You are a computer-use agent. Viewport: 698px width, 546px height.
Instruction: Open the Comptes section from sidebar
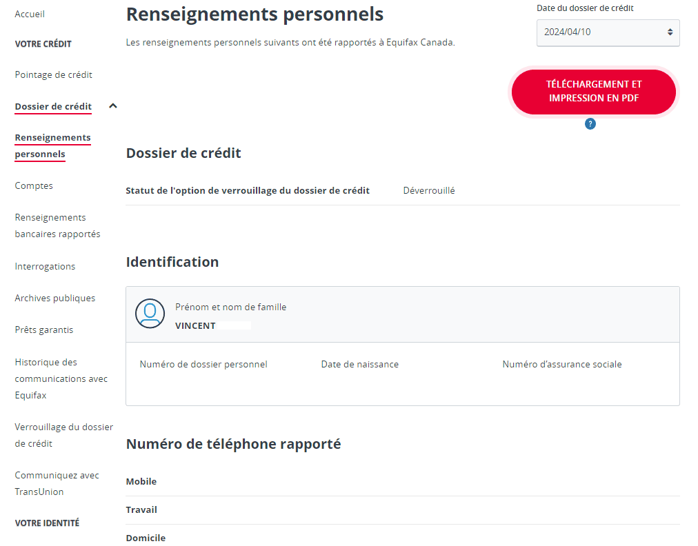34,185
